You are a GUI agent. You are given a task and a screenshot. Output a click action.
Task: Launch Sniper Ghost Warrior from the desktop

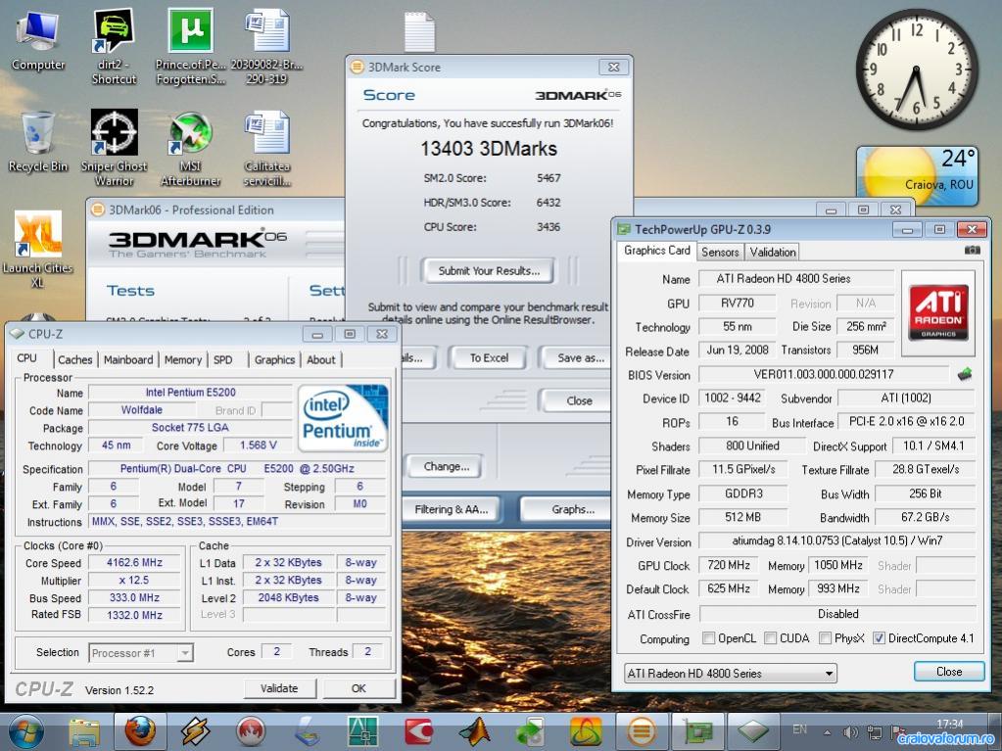[x=114, y=148]
